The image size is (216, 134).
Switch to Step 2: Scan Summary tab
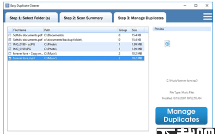(86, 18)
